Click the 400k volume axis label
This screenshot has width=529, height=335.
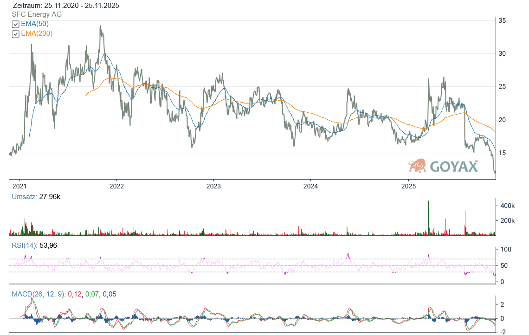point(506,206)
